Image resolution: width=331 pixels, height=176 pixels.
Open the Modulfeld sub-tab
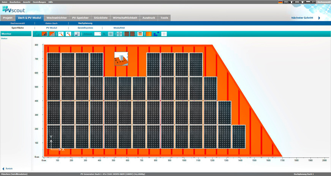click(x=119, y=28)
